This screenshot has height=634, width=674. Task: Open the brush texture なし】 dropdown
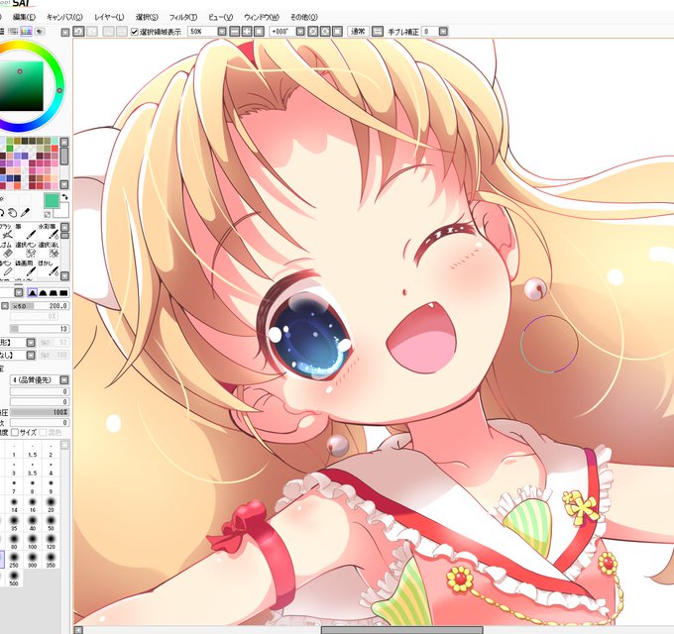tap(31, 356)
